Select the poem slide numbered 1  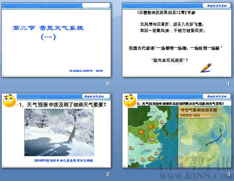177,40
